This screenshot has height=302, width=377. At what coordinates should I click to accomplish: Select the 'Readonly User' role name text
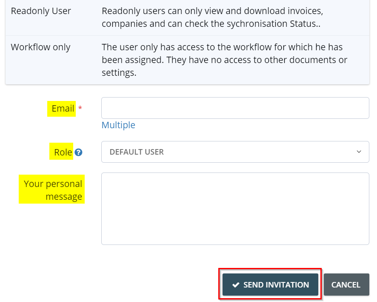[x=41, y=11]
